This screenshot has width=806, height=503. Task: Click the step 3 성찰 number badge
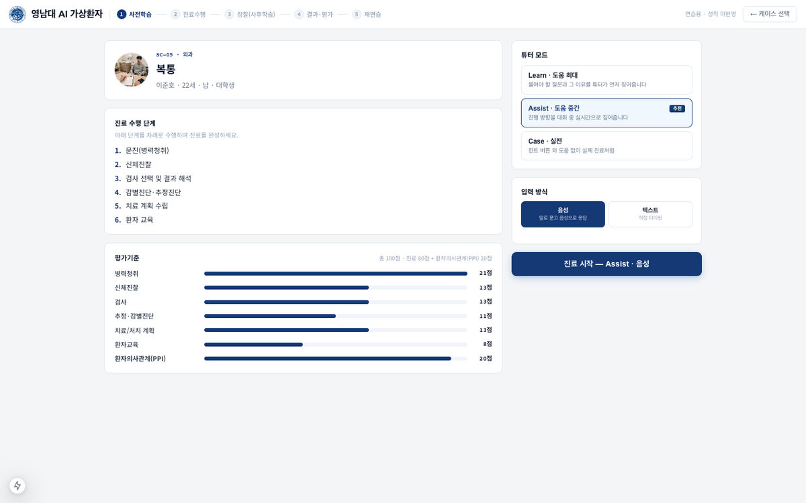point(229,14)
